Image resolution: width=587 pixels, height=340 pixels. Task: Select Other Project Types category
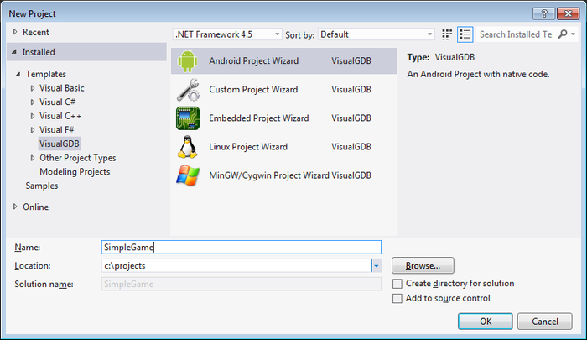(x=78, y=158)
